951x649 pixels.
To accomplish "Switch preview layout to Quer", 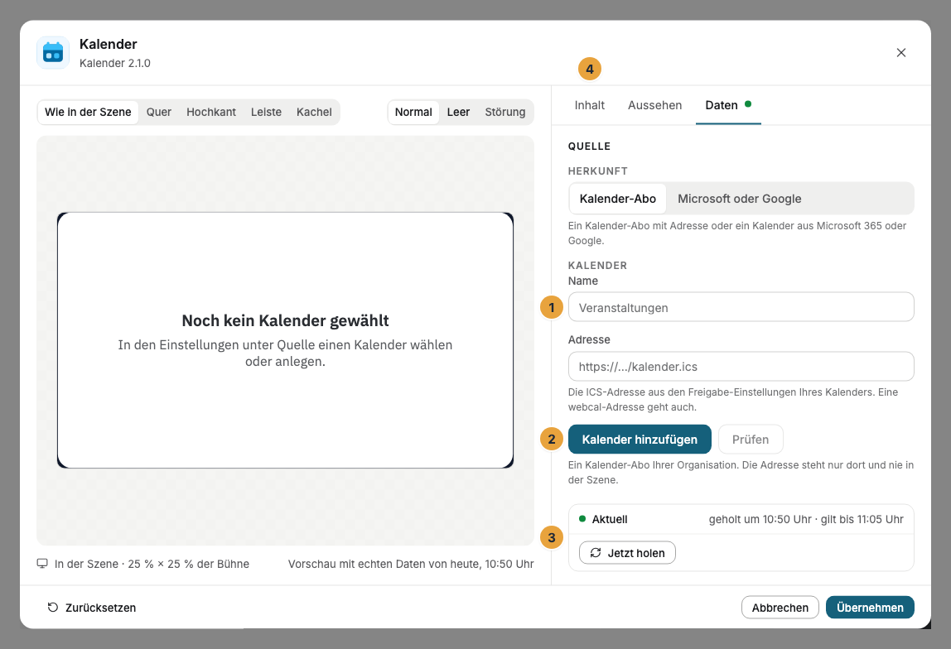I will click(x=159, y=112).
